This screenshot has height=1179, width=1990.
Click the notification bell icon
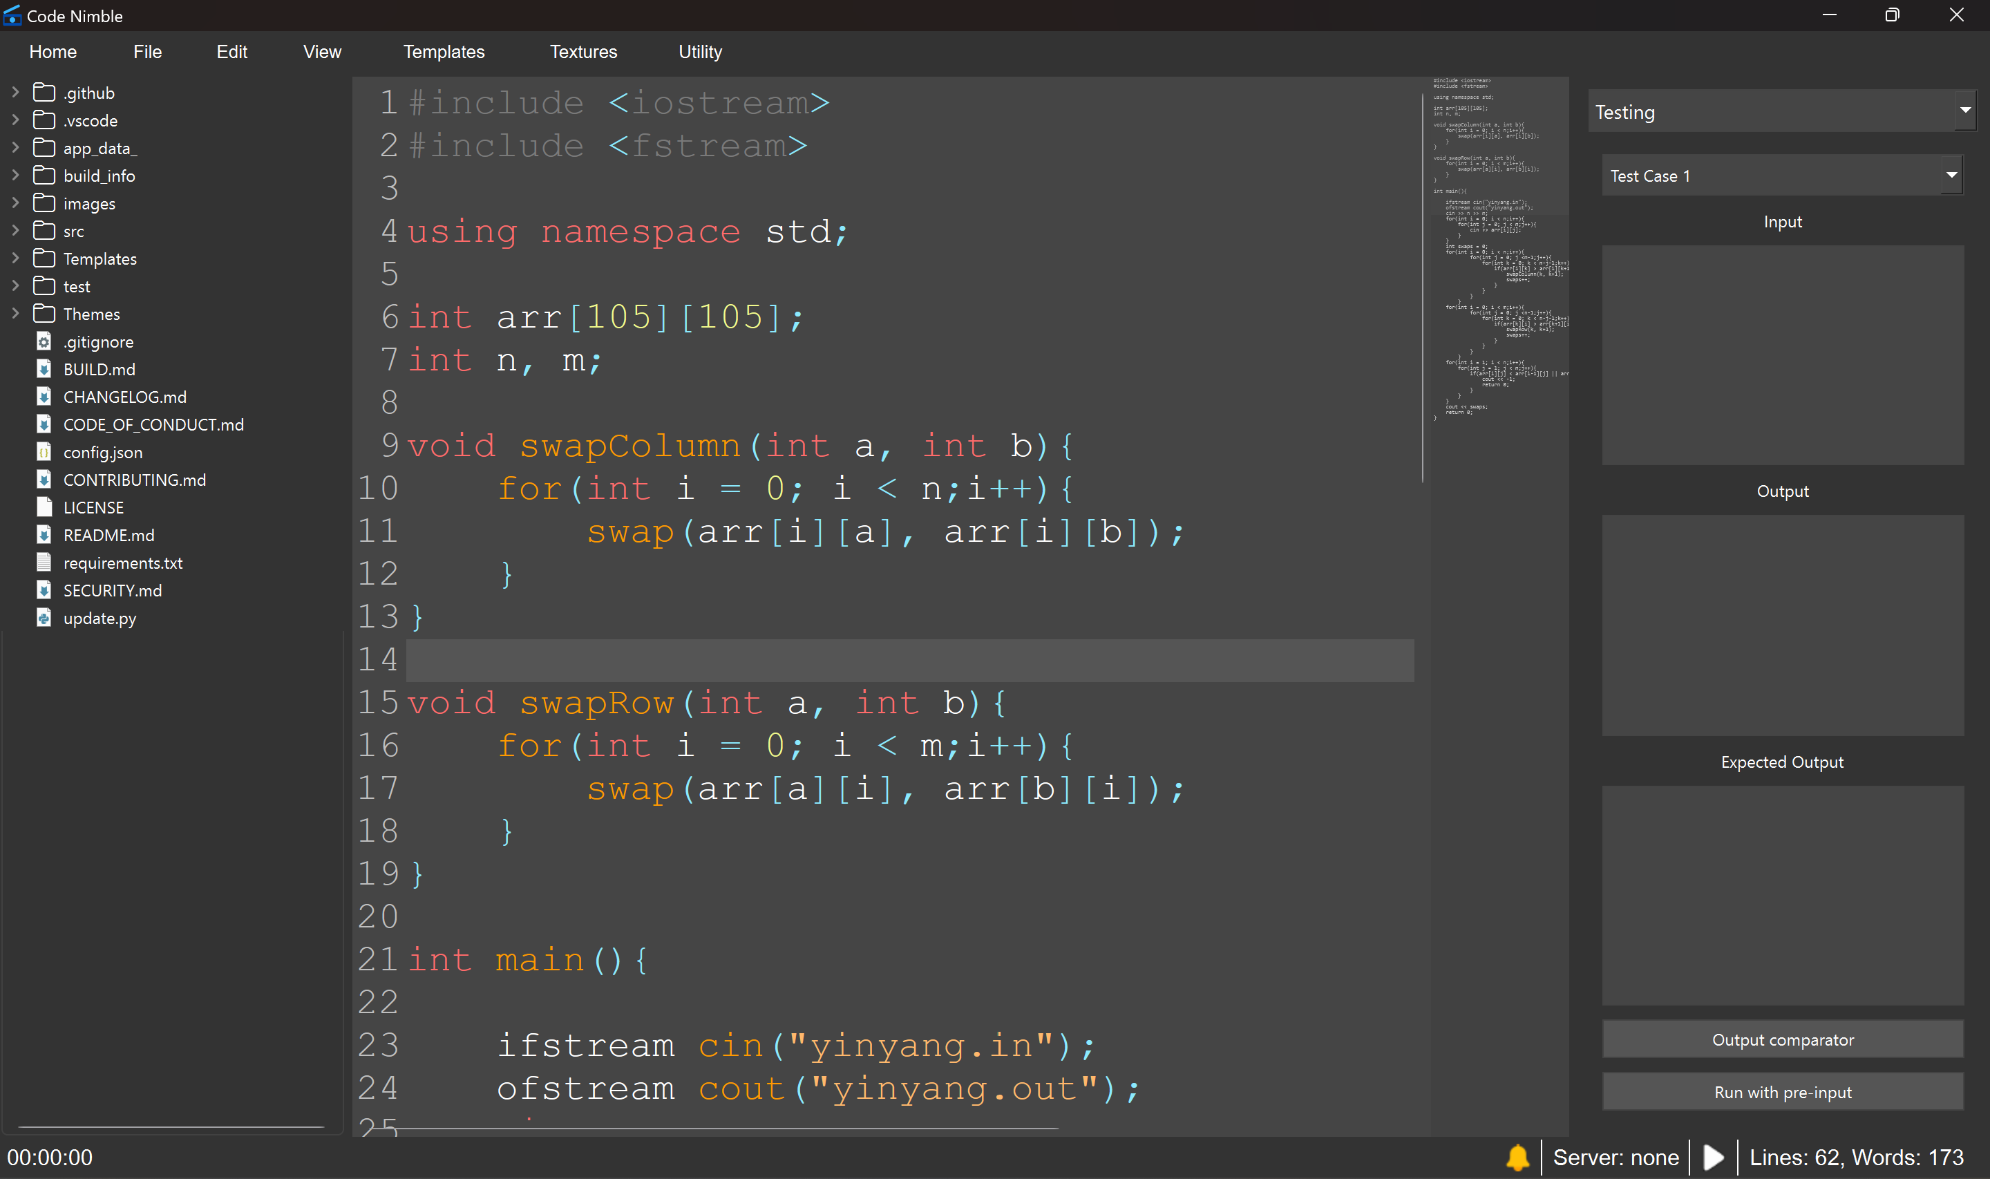(x=1517, y=1158)
